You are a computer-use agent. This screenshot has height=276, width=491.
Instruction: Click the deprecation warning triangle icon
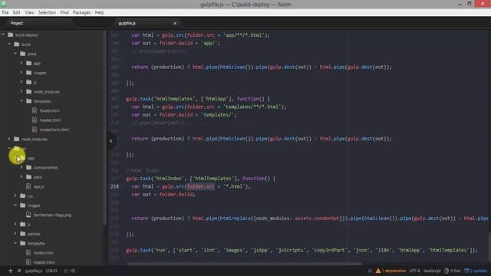point(378,271)
